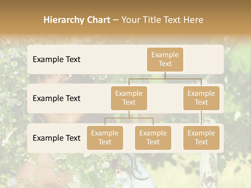Screen dimensions: 251x188
Task: Select the branching connector above the bottom-left boxes
Action: (x=129, y=118)
